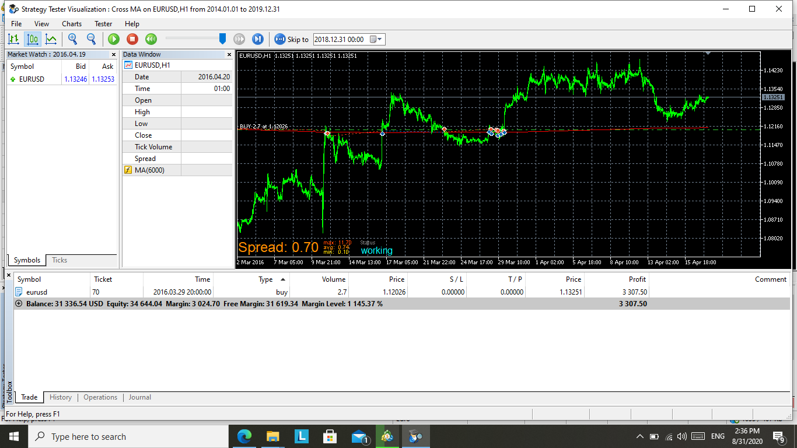
Task: Click the Strategy Tester taskbar icon
Action: coord(415,436)
